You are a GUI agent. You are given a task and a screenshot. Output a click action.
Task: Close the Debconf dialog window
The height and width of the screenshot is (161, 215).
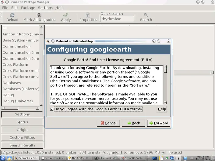coord(169,41)
